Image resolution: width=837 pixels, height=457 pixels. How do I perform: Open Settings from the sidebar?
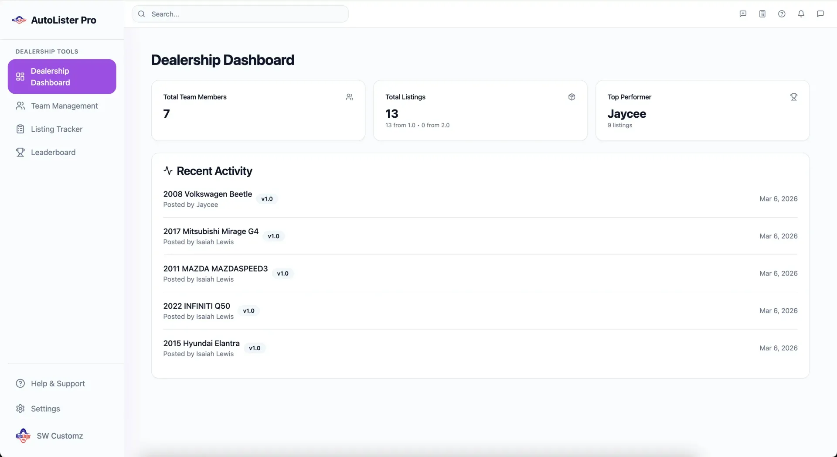tap(62, 409)
